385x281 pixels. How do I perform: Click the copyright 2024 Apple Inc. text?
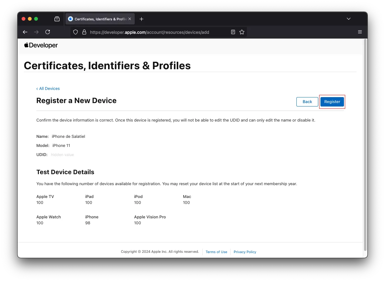pyautogui.click(x=160, y=252)
